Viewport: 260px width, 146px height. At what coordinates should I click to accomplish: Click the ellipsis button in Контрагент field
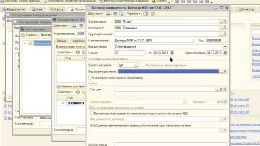point(221,28)
